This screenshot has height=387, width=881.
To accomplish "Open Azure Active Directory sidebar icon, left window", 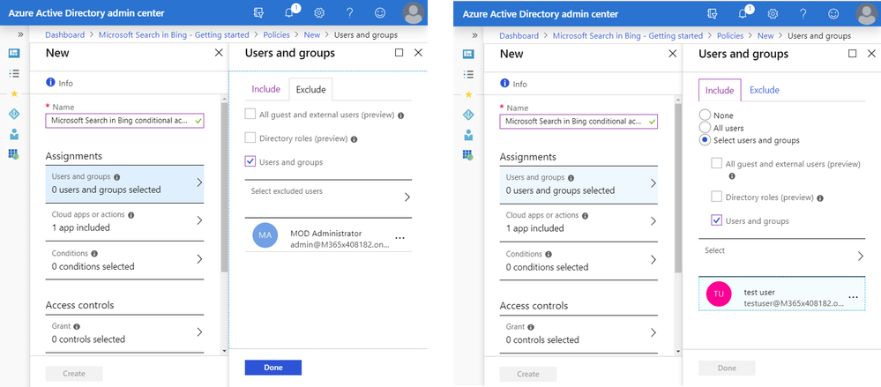I will point(14,114).
